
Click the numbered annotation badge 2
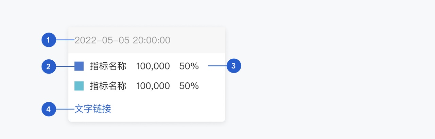tap(49, 66)
